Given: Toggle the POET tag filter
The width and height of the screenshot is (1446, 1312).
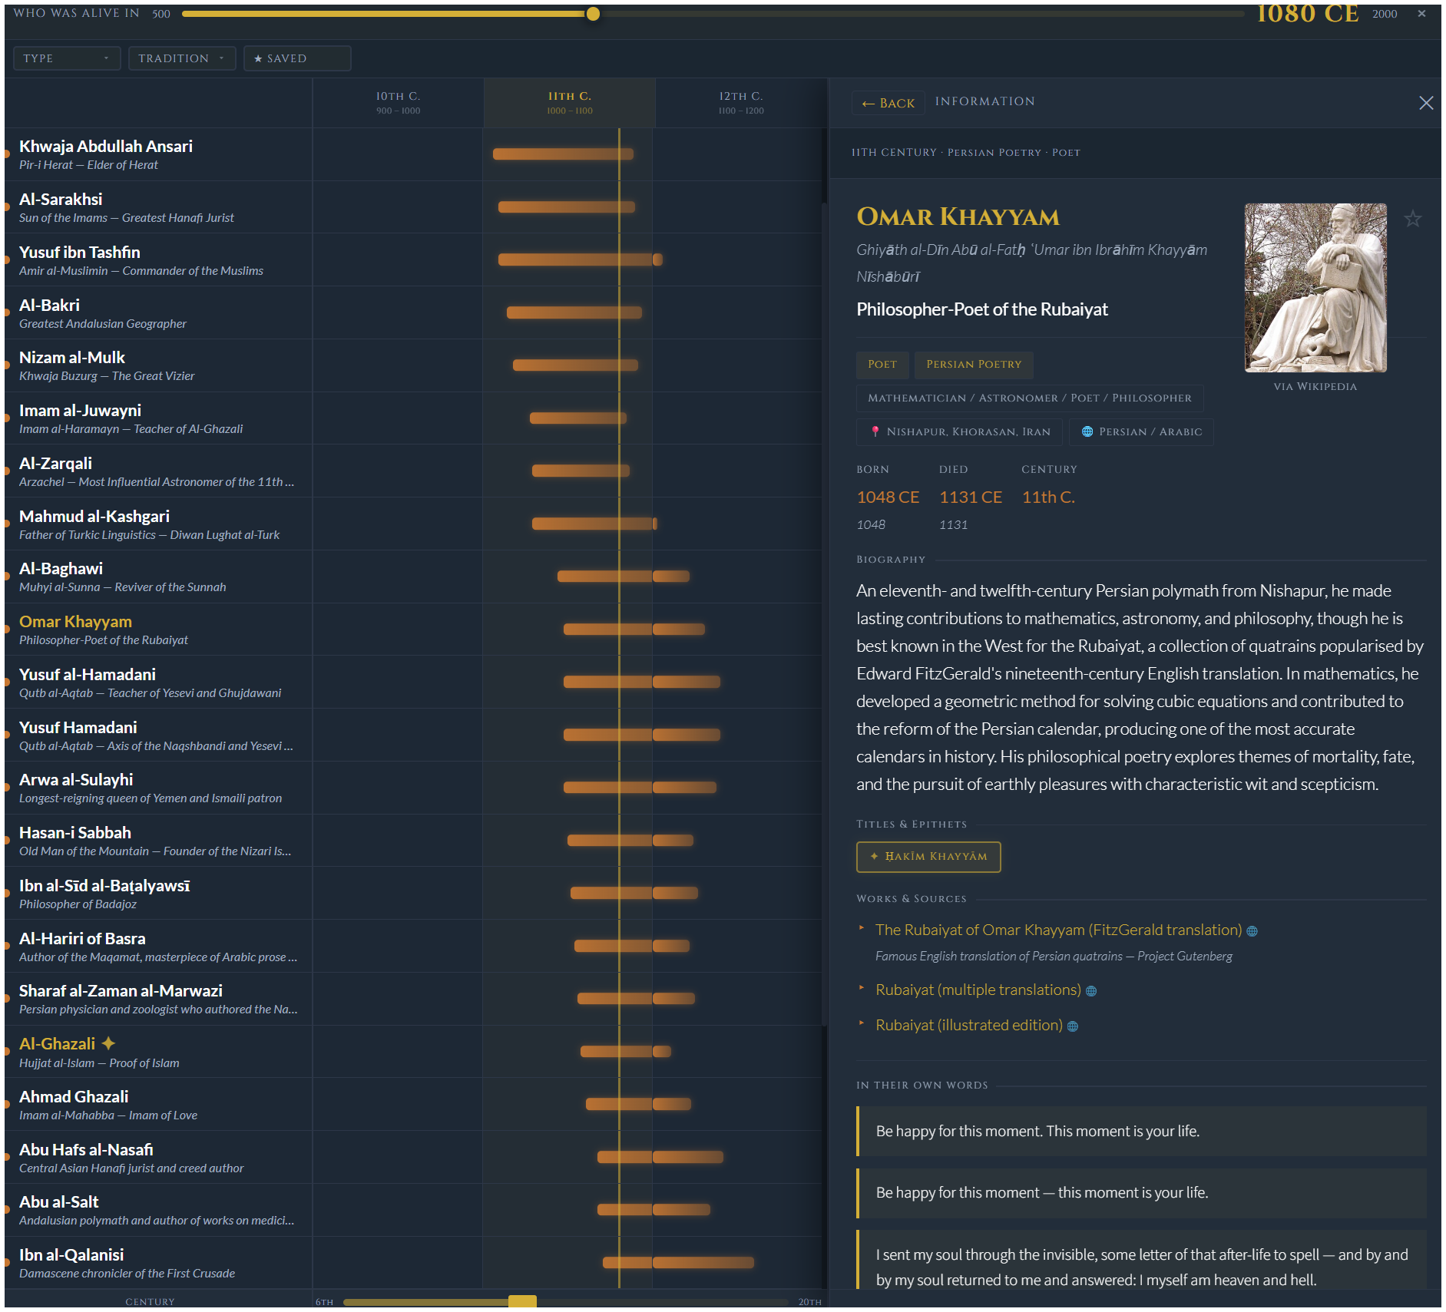Looking at the screenshot, I should (882, 365).
